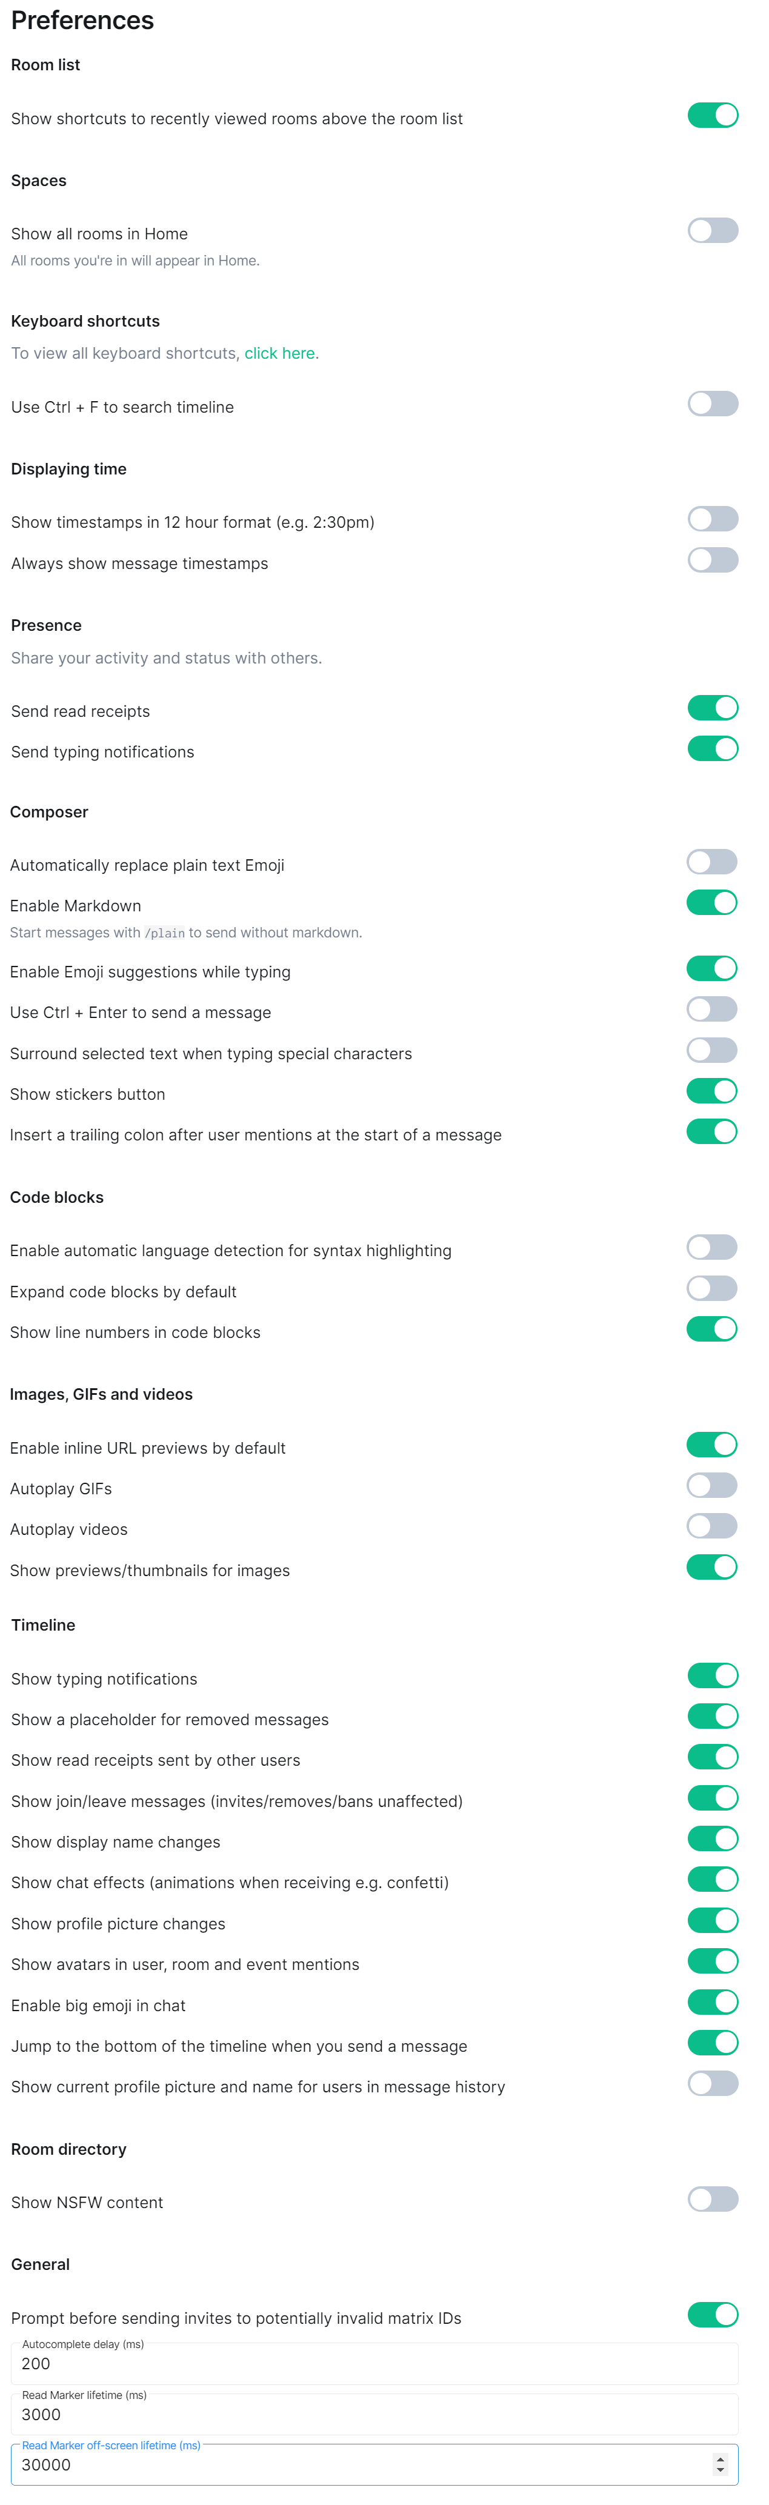Switch off Send typing notifications
The width and height of the screenshot is (769, 2505).
point(713,749)
